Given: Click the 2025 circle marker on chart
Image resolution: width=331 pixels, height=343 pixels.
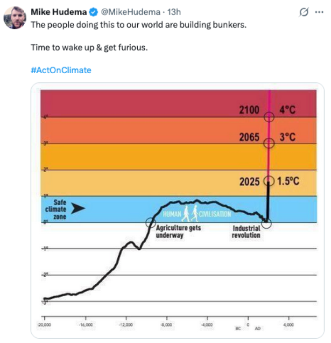Looking at the screenshot, I should point(269,181).
